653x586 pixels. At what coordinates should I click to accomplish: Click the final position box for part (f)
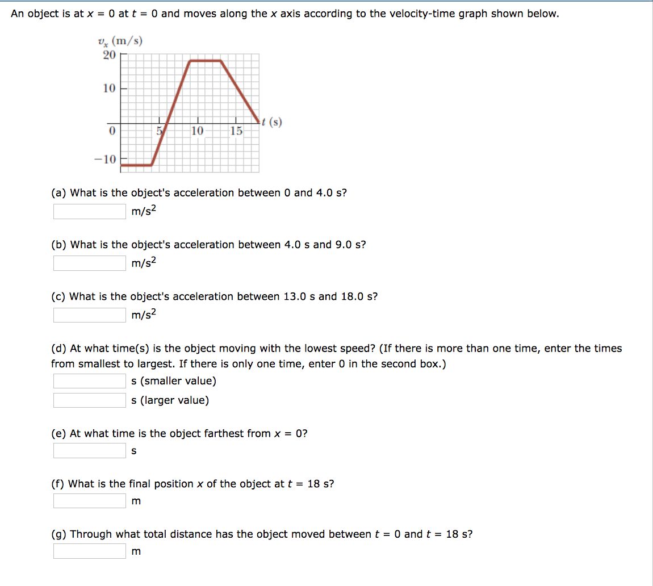click(89, 500)
